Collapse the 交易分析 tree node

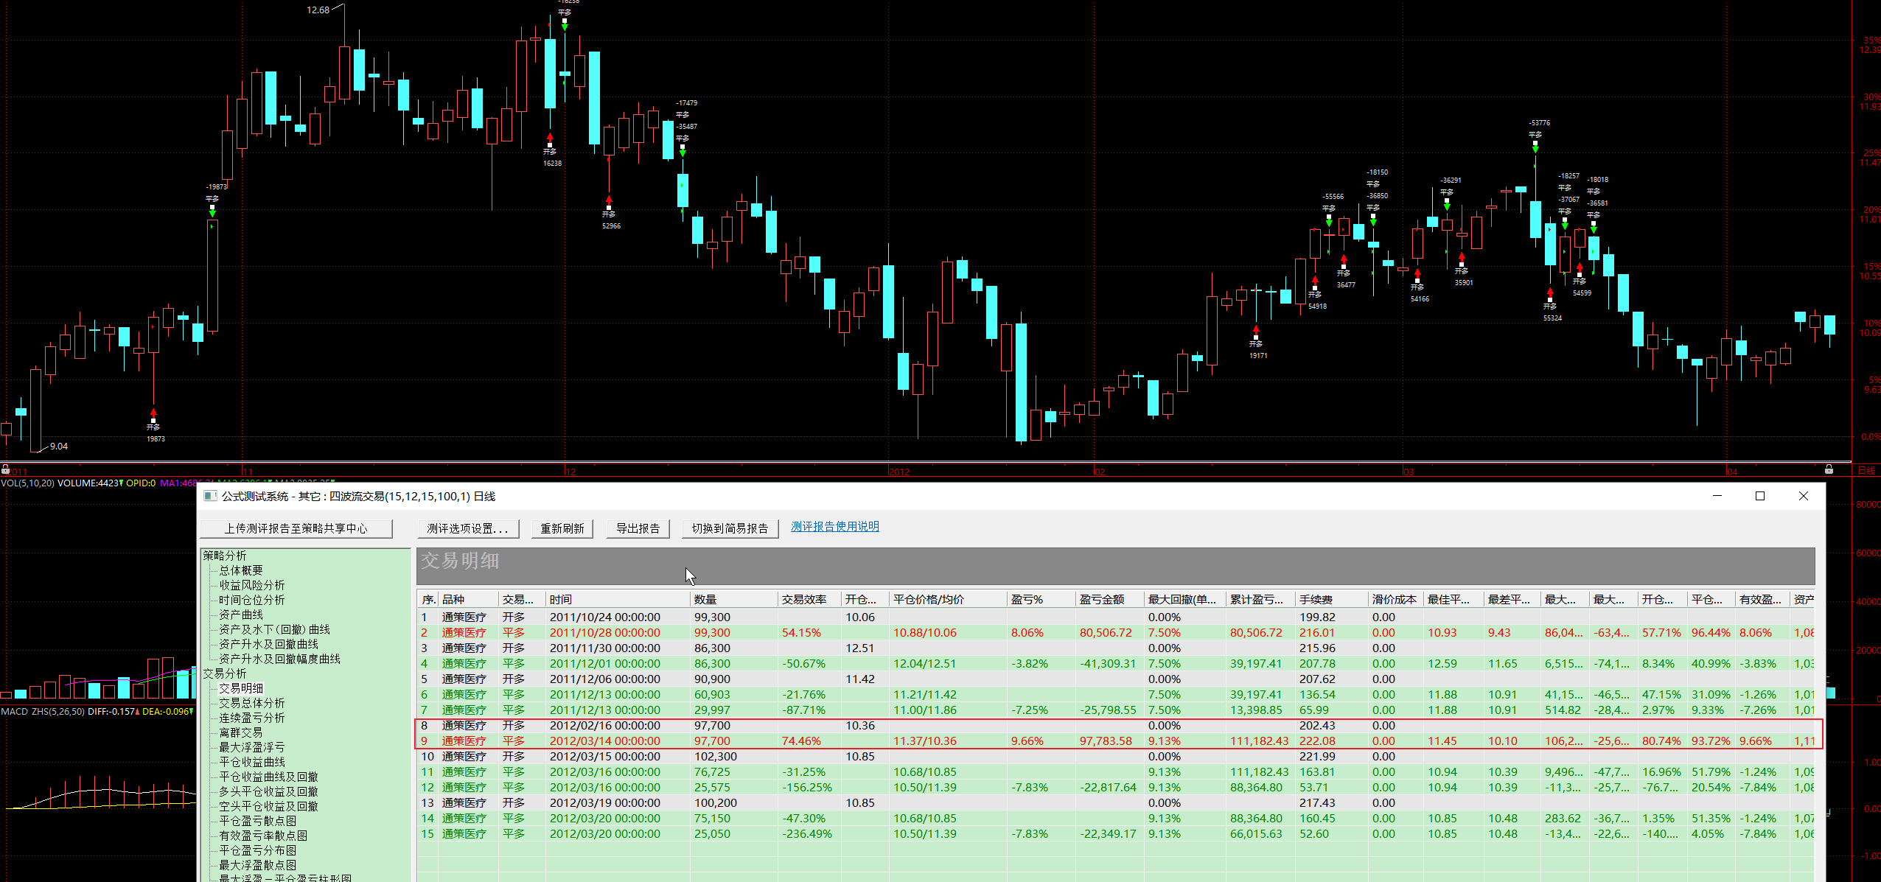point(225,673)
